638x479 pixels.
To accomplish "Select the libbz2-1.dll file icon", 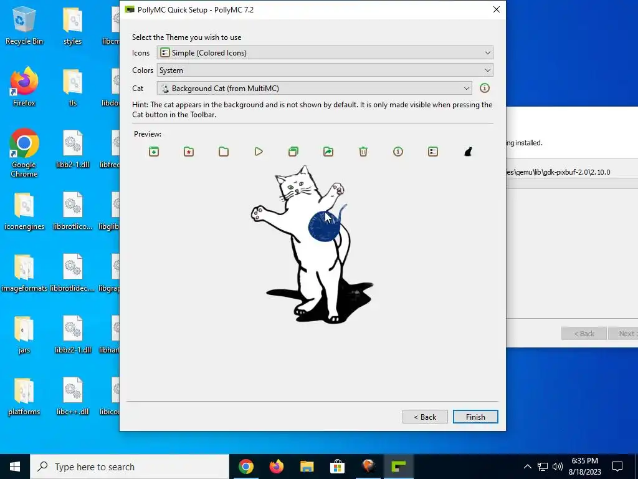I will click(72, 335).
